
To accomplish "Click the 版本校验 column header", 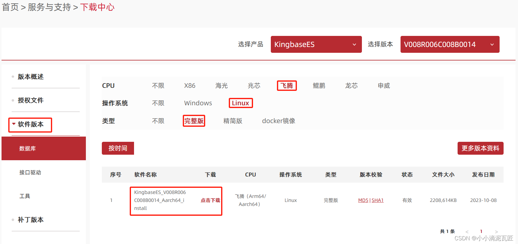I will pos(371,175).
